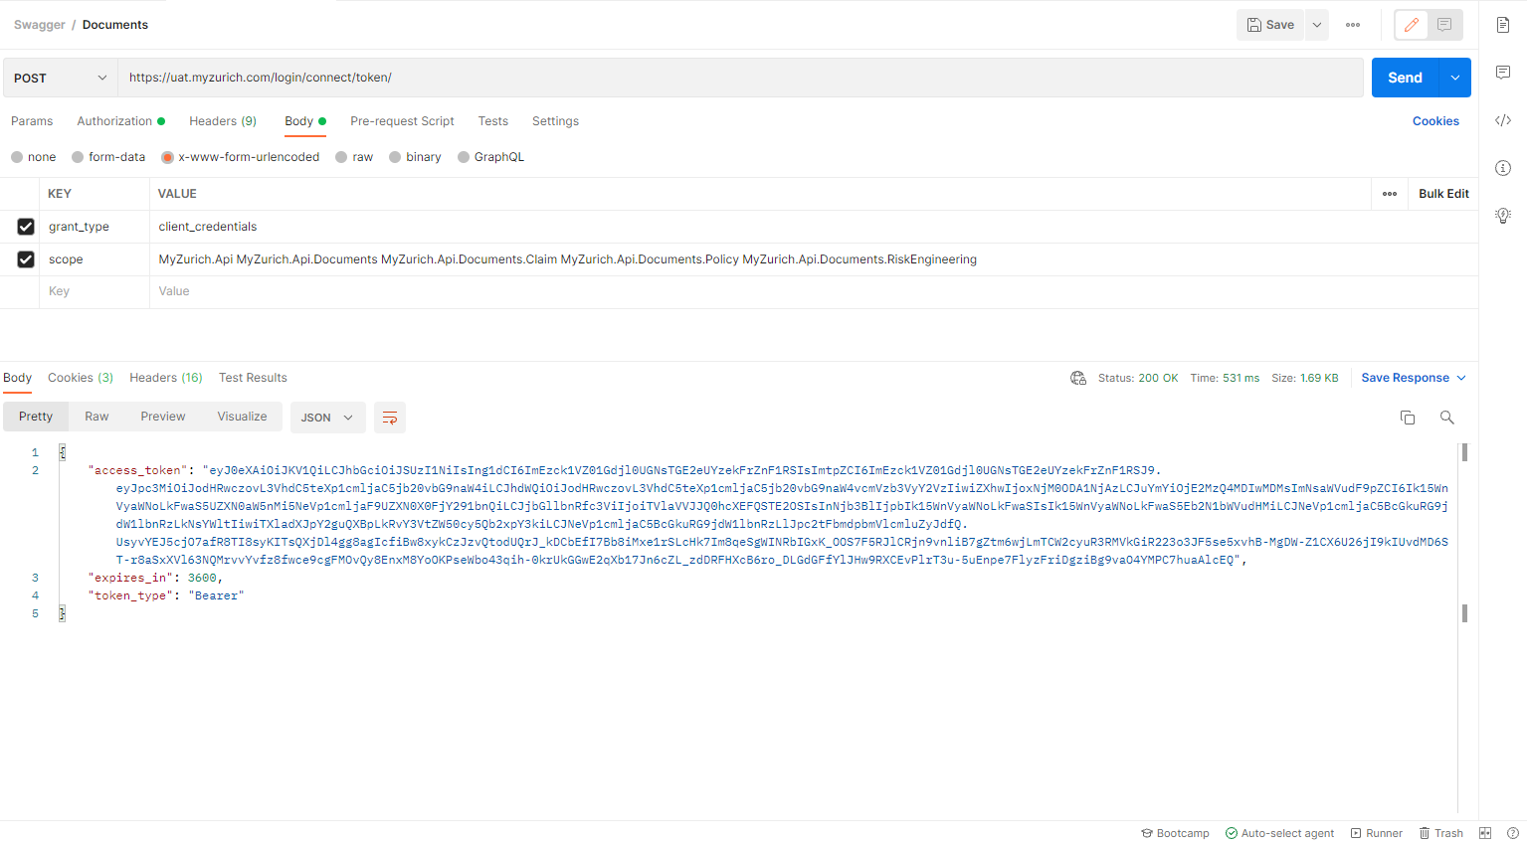
Task: Switch to response Headers (16) tab
Action: (166, 378)
